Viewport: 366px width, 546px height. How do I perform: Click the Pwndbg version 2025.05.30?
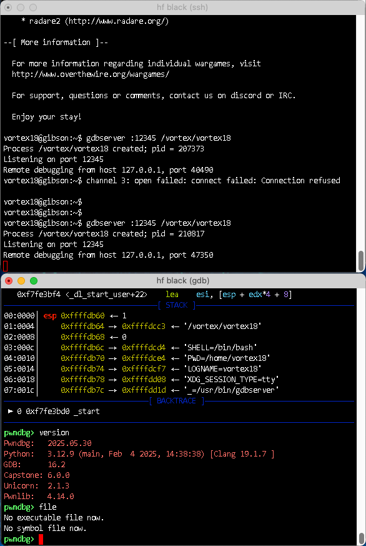(69, 443)
